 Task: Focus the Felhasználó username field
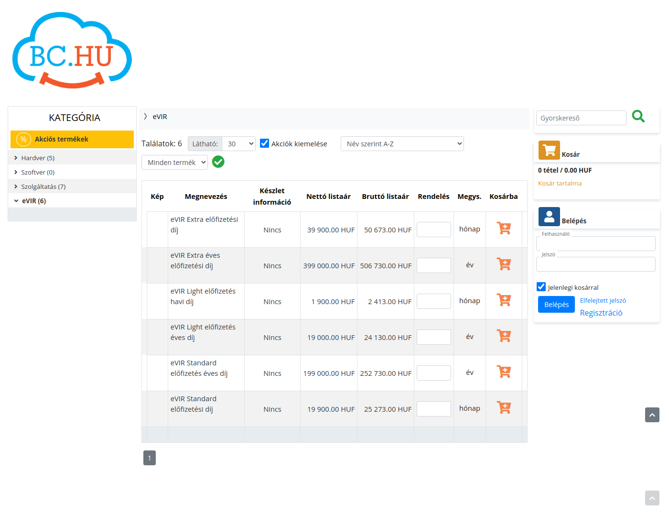click(x=596, y=243)
